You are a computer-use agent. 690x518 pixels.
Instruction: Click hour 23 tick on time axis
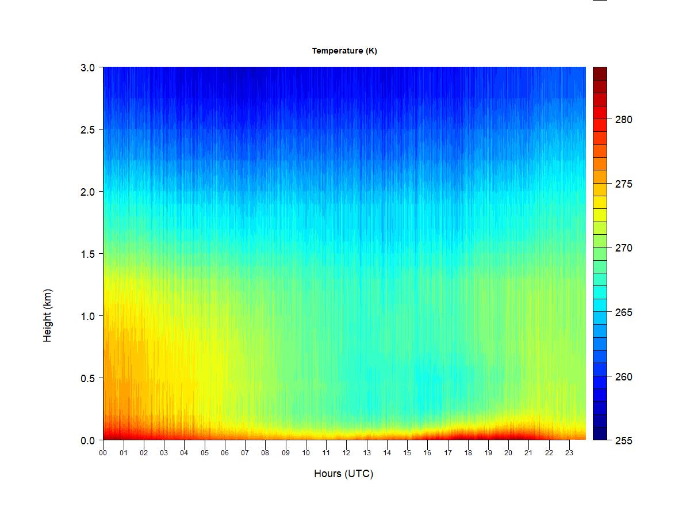(x=569, y=453)
